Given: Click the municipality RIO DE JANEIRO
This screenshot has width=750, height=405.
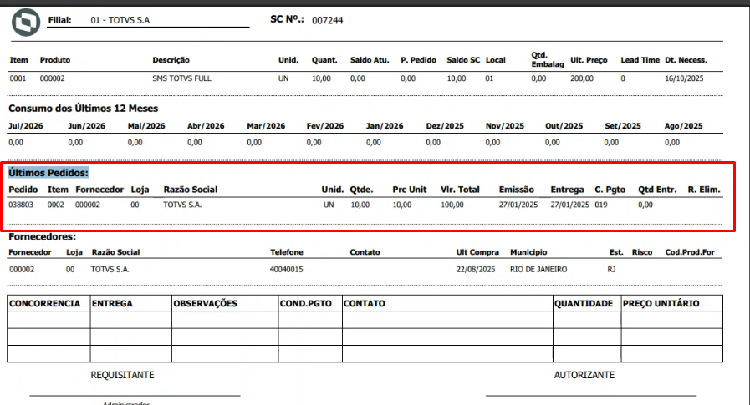Looking at the screenshot, I should click(538, 270).
